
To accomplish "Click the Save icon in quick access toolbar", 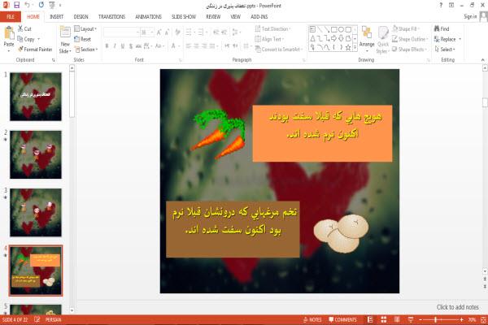I will click(x=17, y=5).
